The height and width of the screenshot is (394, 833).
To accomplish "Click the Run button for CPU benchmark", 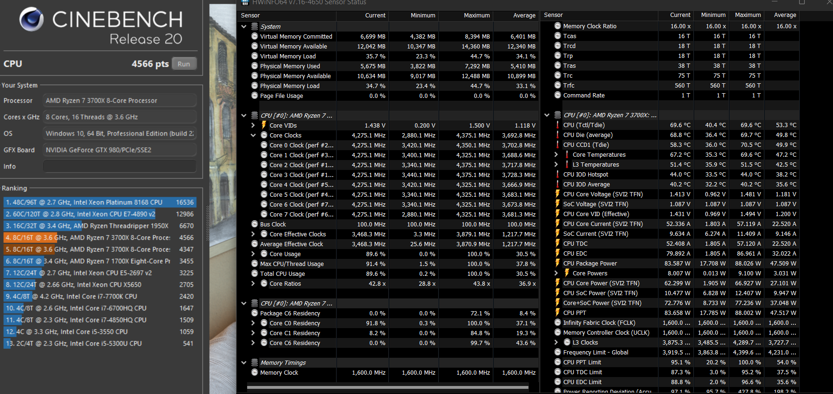I will click(x=184, y=64).
